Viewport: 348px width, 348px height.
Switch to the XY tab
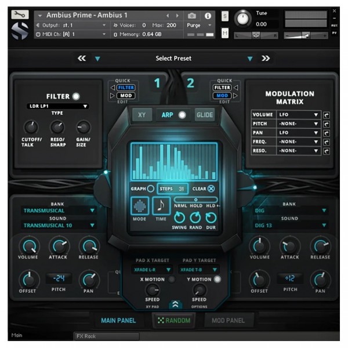(142, 115)
